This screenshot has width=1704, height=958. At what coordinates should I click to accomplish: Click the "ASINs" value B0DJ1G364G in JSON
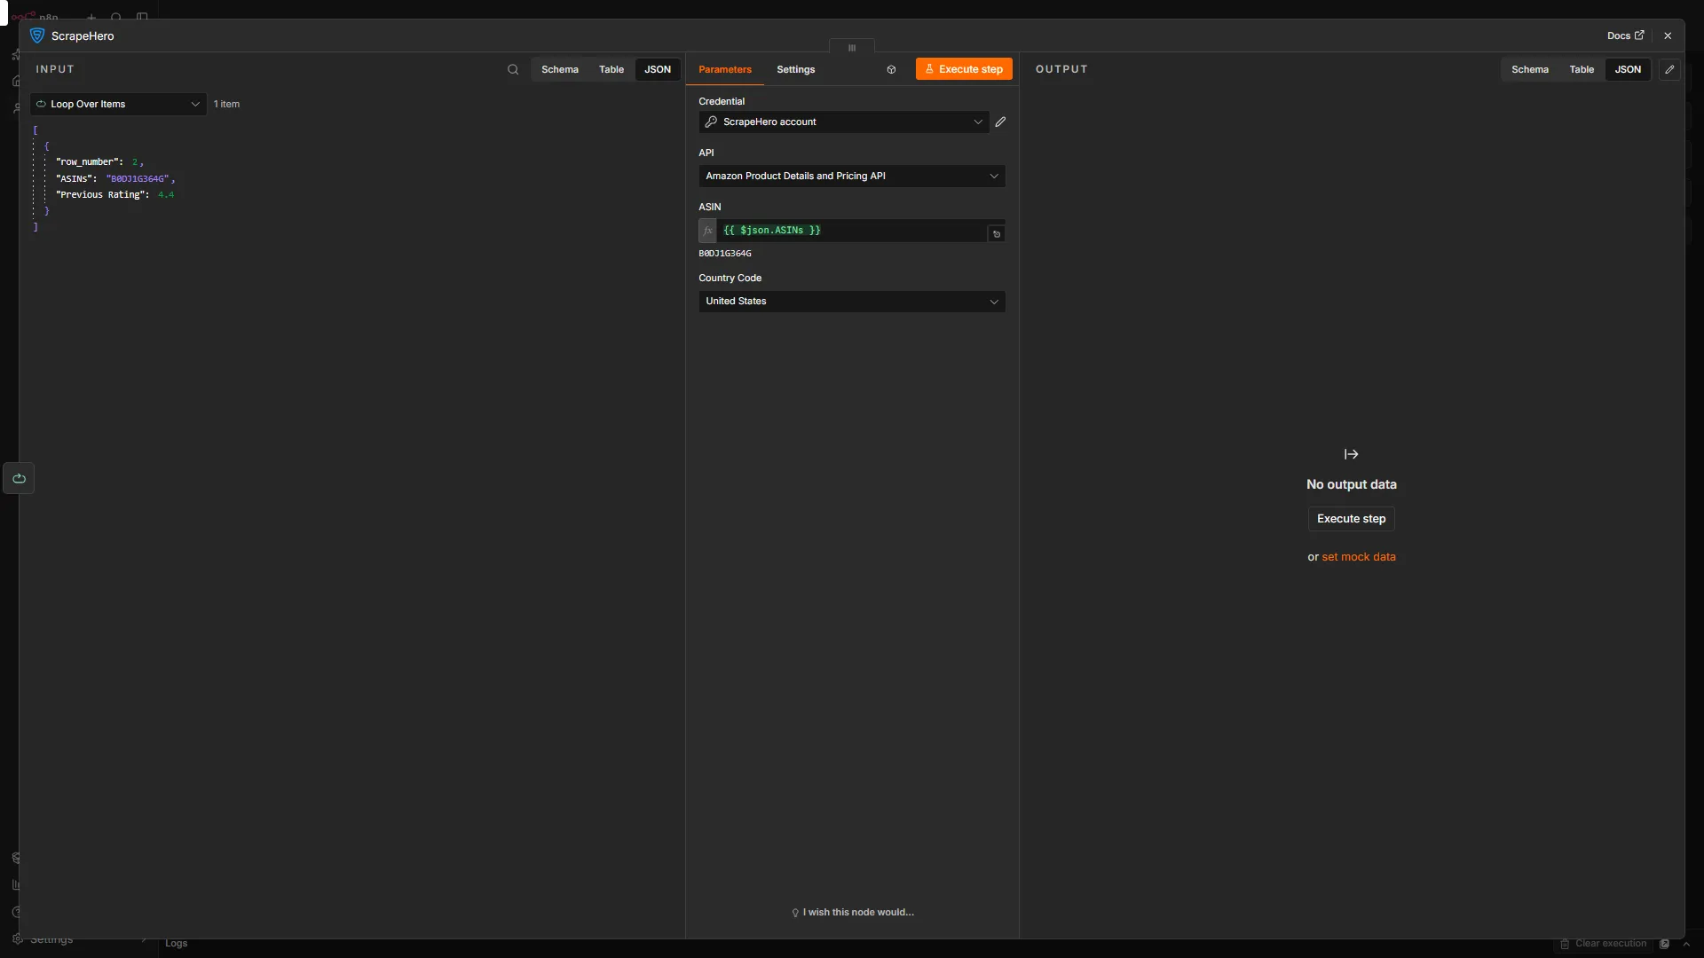tap(138, 178)
